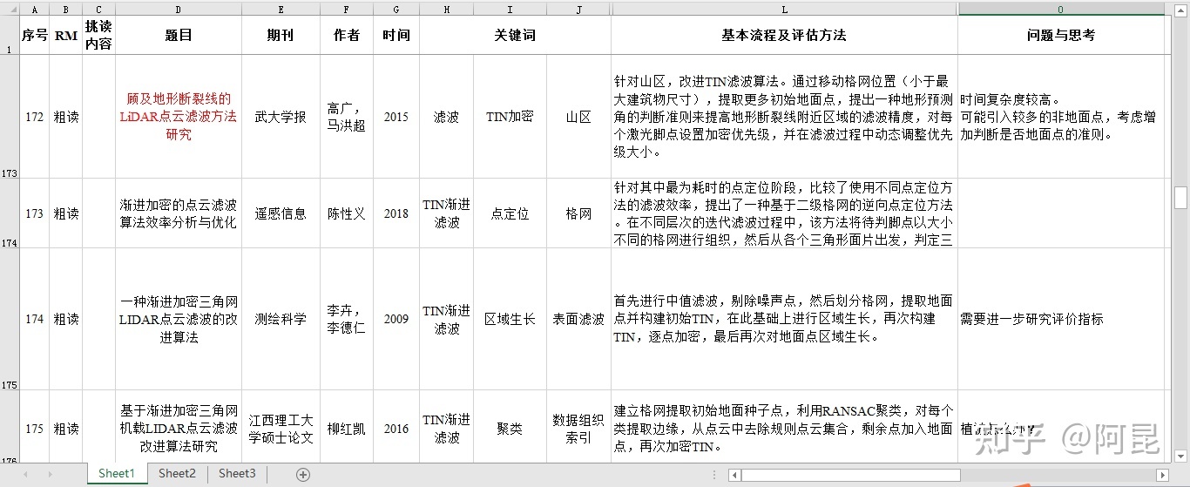The width and height of the screenshot is (1190, 487).
Task: Select the Sheet1 tab
Action: point(117,474)
